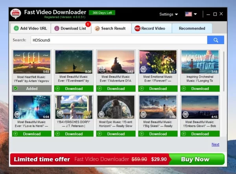The width and height of the screenshot is (236, 174).
Task: Click the plus icon on the Event Horizon Download button
Action: click(100, 134)
